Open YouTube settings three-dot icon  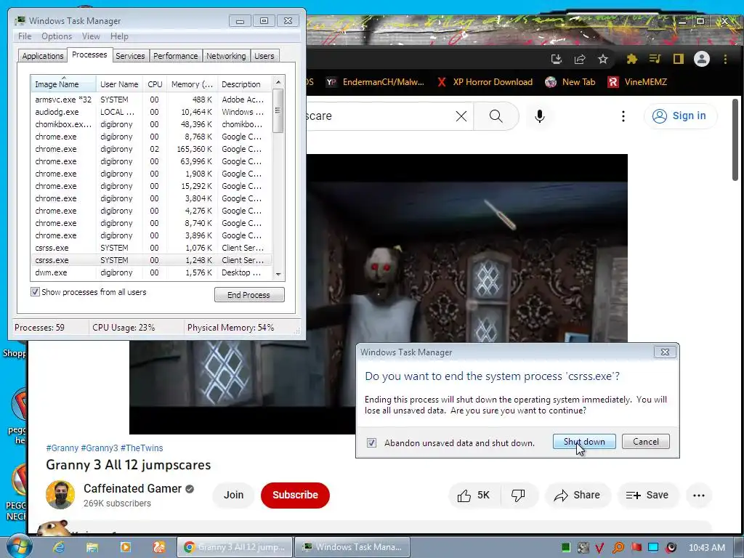[623, 116]
